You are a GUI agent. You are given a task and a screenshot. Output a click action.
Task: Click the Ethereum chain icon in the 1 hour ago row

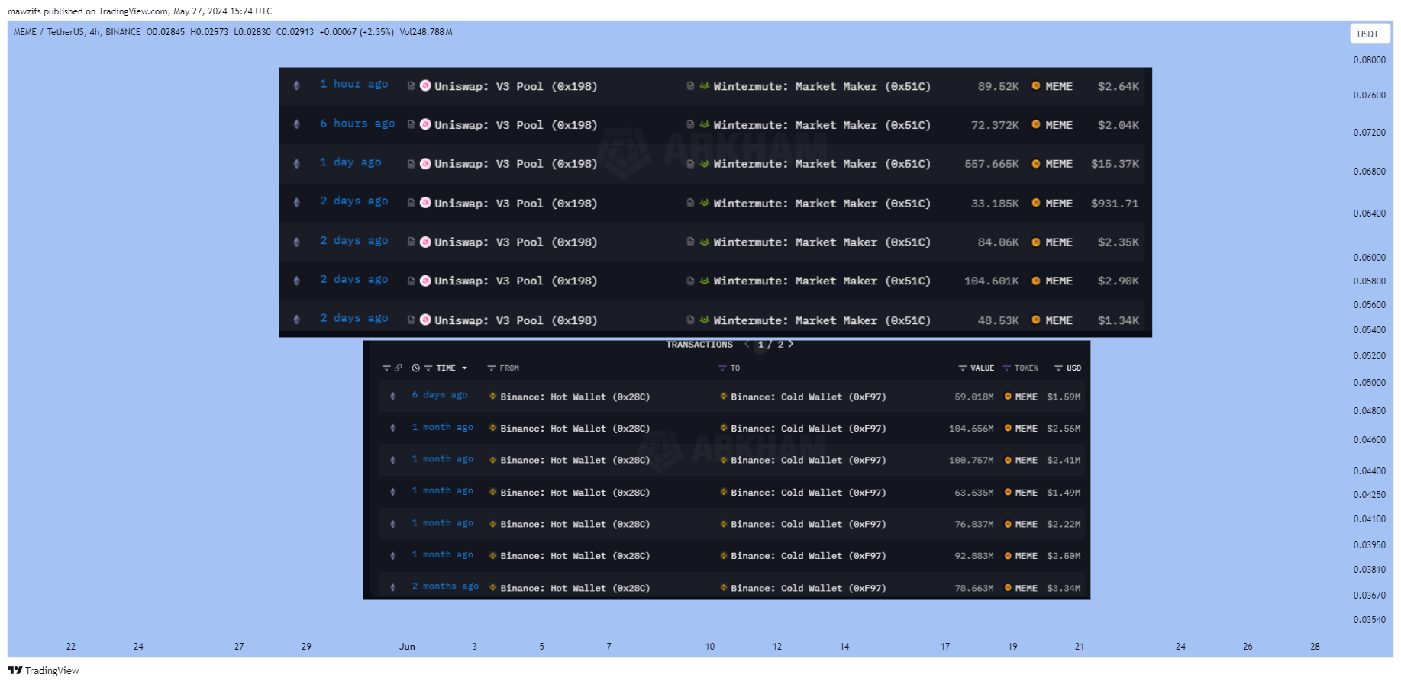point(297,85)
